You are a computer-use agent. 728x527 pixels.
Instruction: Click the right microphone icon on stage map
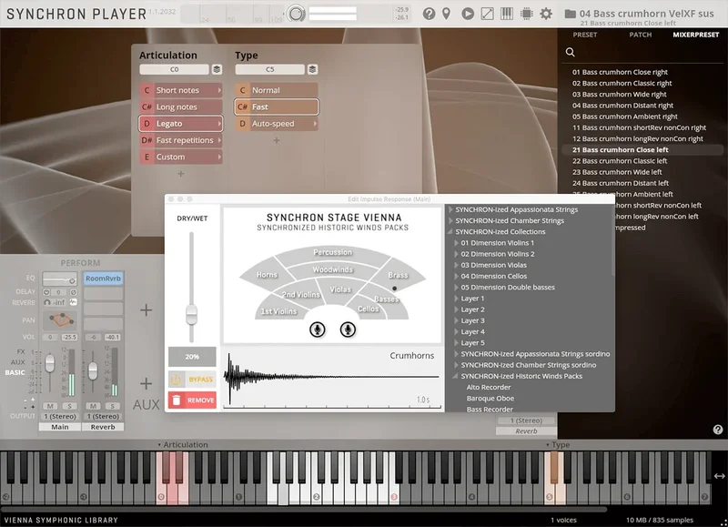click(348, 329)
